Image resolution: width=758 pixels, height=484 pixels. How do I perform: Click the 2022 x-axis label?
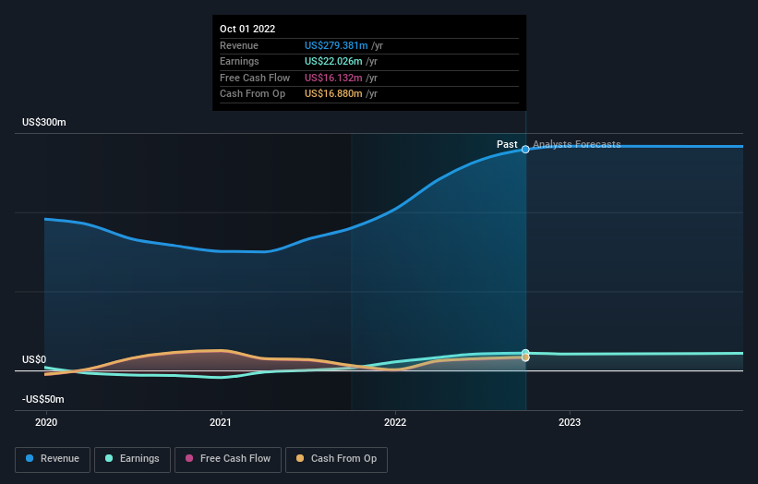(x=395, y=422)
